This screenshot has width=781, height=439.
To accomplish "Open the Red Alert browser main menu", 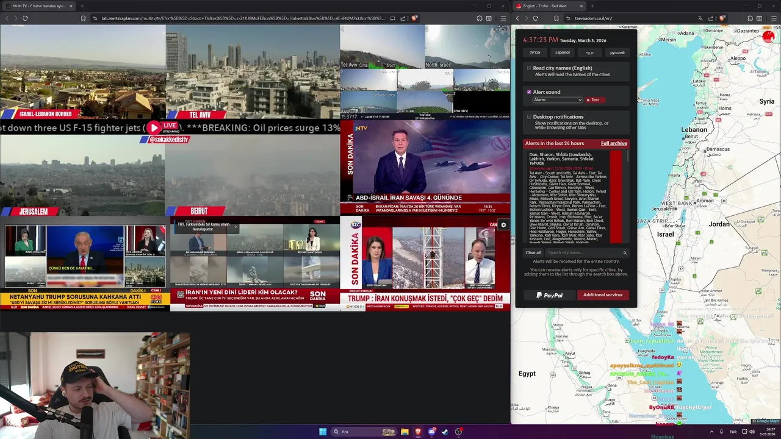I will [x=773, y=18].
